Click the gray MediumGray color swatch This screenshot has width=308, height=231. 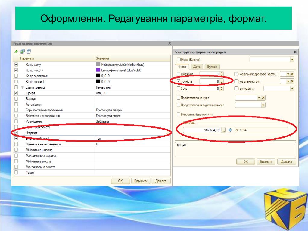point(98,64)
